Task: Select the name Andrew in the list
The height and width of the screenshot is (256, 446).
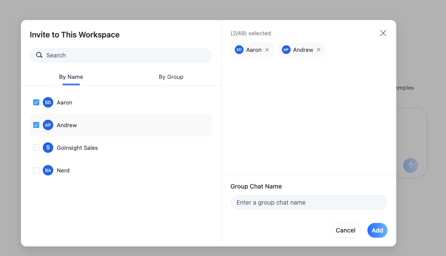Action: point(67,125)
